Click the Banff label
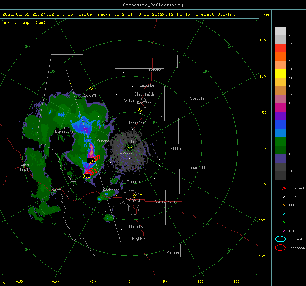Viewport: 306px width, 286px height. pyautogui.click(x=56, y=189)
